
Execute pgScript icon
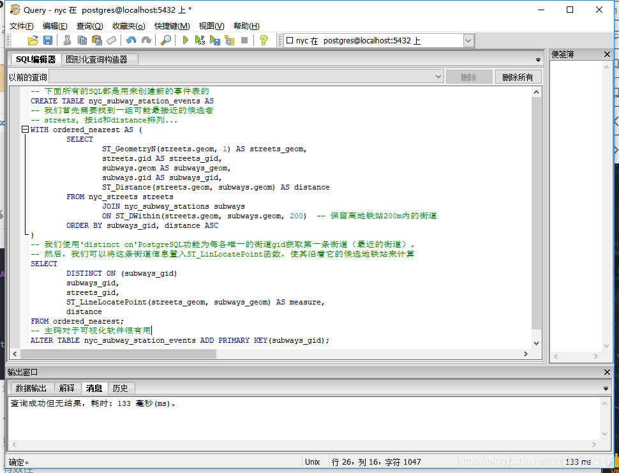click(x=200, y=40)
